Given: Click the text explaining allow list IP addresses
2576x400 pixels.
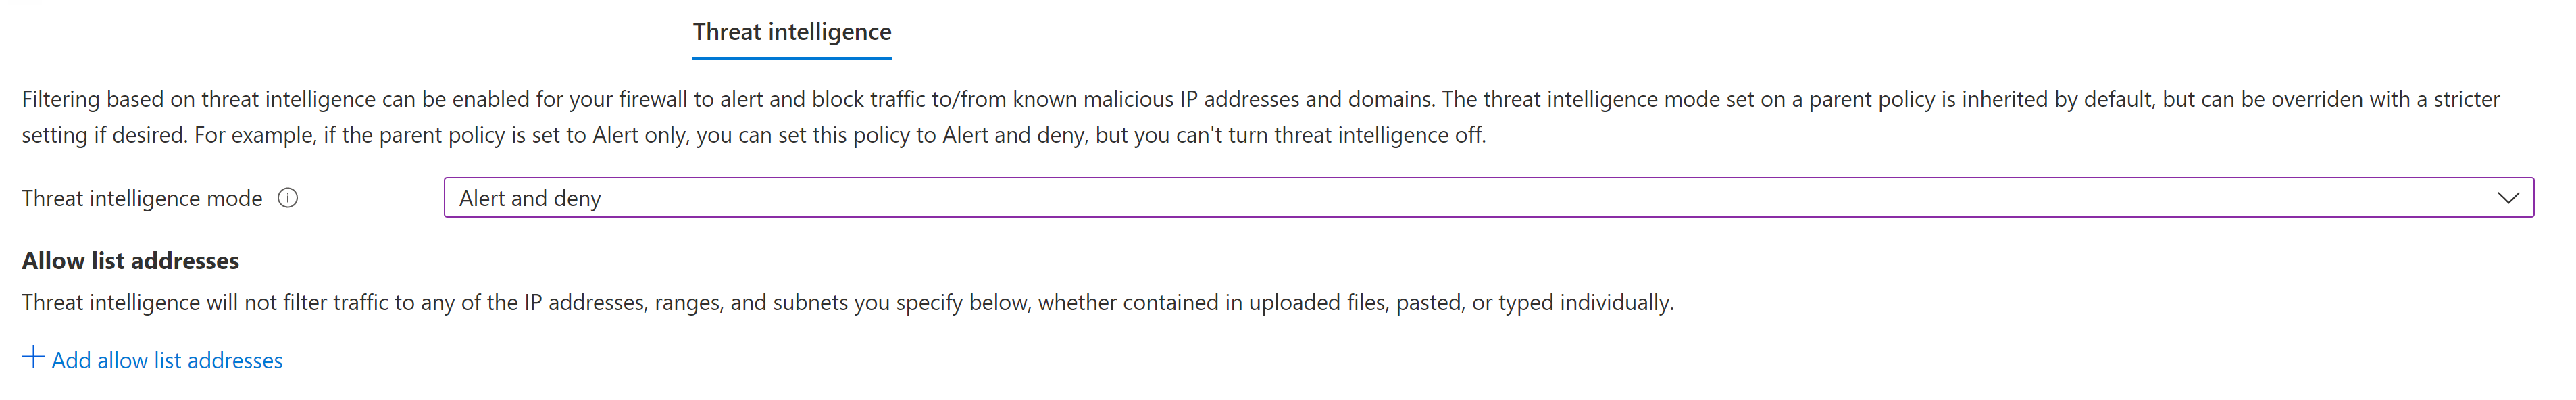Looking at the screenshot, I should (x=848, y=303).
